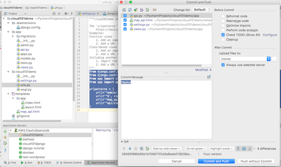Click the compare next file icon in Diff

pyautogui.click(x=141, y=149)
